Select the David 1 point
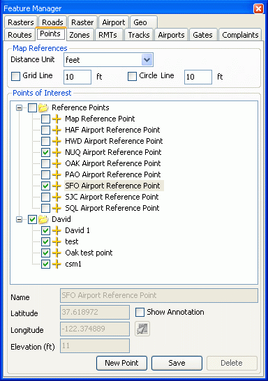Image resolution: width=268 pixels, height=381 pixels. click(x=77, y=230)
